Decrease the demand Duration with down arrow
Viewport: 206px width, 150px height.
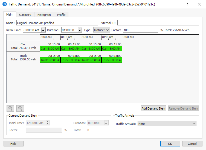[80, 31]
